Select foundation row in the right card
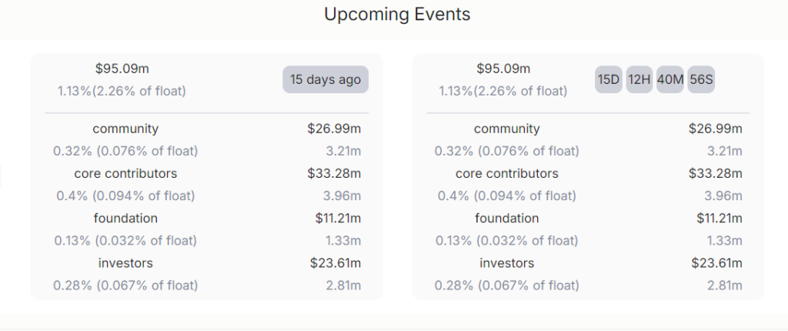 pyautogui.click(x=506, y=219)
